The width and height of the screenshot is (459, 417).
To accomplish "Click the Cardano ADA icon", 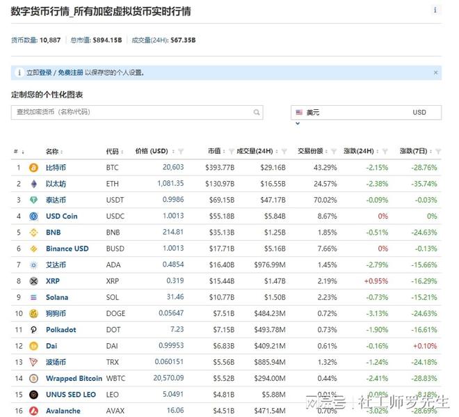I will point(33,265).
